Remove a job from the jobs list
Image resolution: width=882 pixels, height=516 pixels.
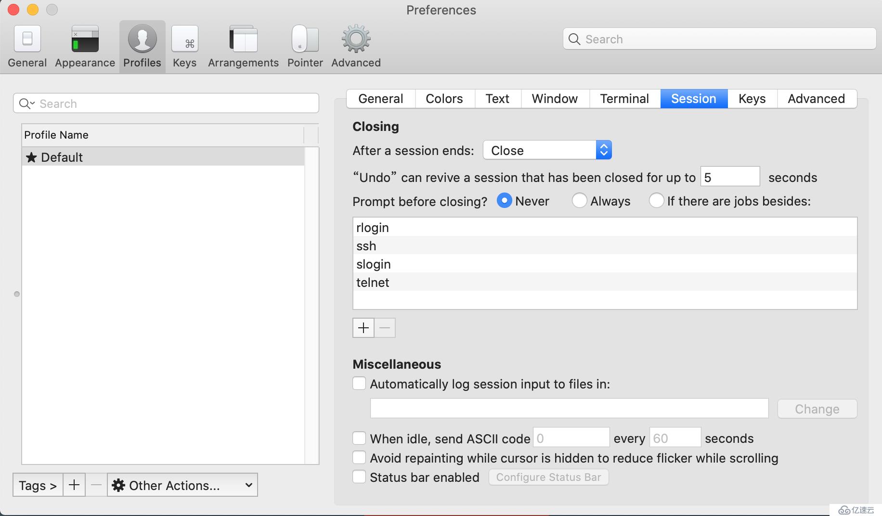(385, 328)
